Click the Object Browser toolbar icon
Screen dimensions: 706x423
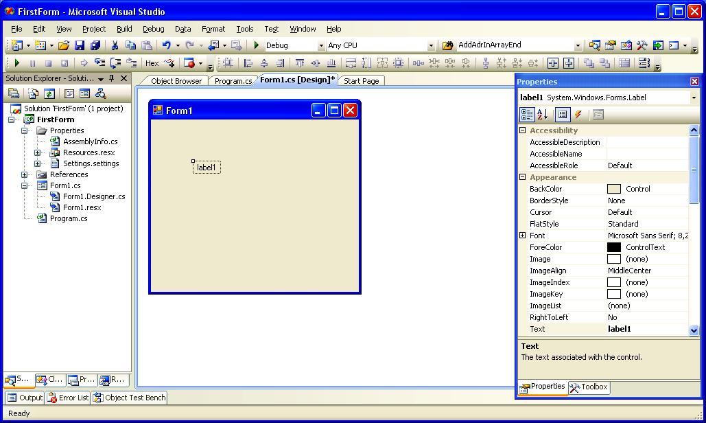[x=626, y=45]
